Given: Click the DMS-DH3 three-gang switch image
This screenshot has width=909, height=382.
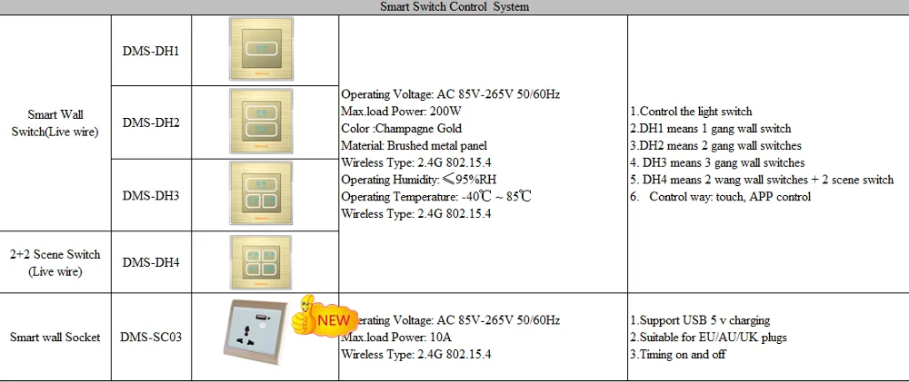Looking at the screenshot, I should coord(261,193).
